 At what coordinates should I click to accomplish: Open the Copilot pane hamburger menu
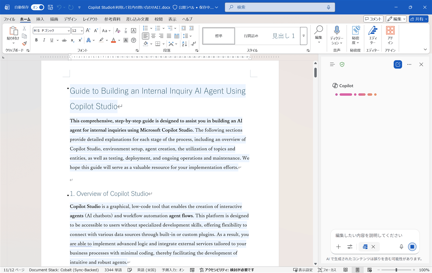click(332, 64)
